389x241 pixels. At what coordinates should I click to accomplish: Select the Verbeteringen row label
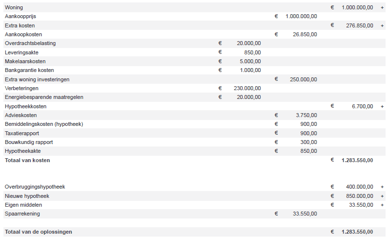point(22,88)
